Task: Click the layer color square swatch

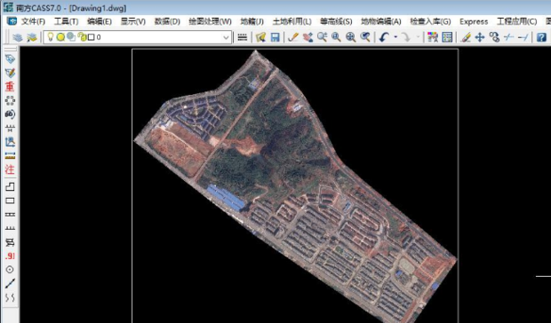Action: tap(92, 37)
